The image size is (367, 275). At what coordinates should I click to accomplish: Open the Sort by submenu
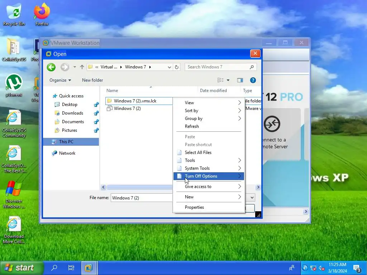[209, 111]
